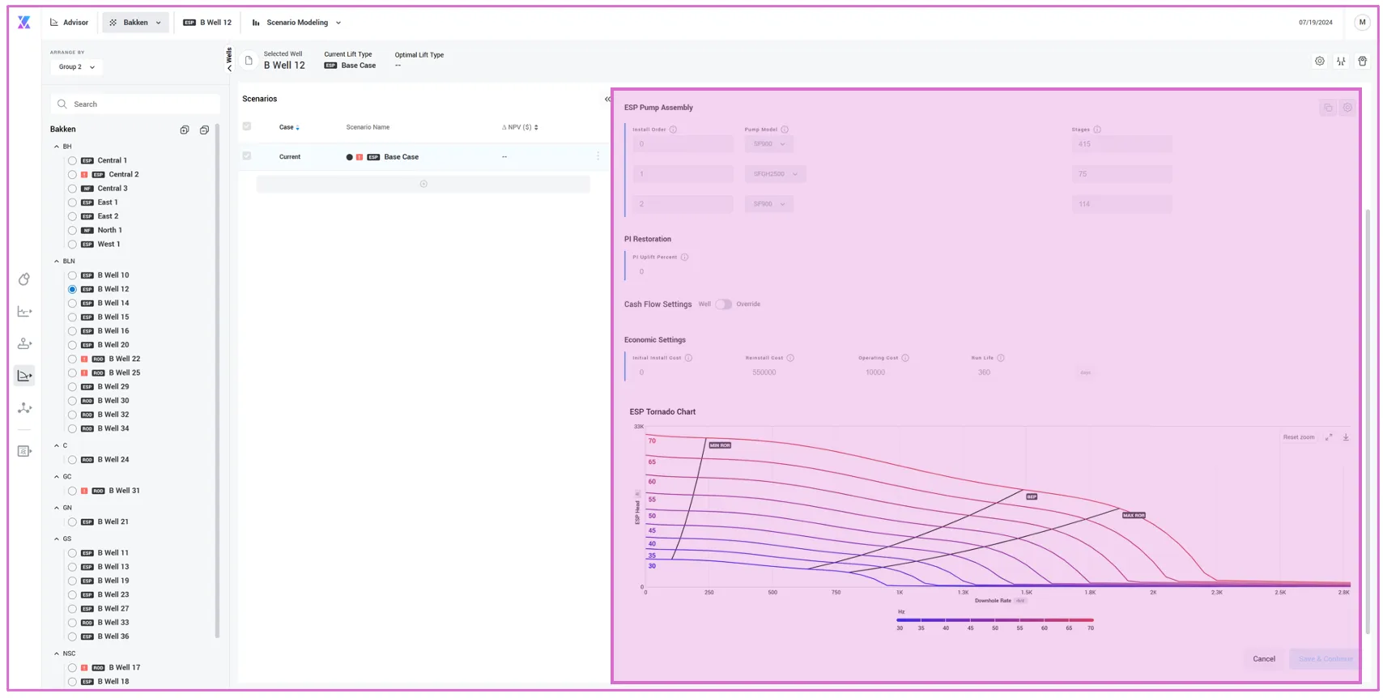Click the user avatar M icon
The image size is (1383, 698).
click(1362, 23)
